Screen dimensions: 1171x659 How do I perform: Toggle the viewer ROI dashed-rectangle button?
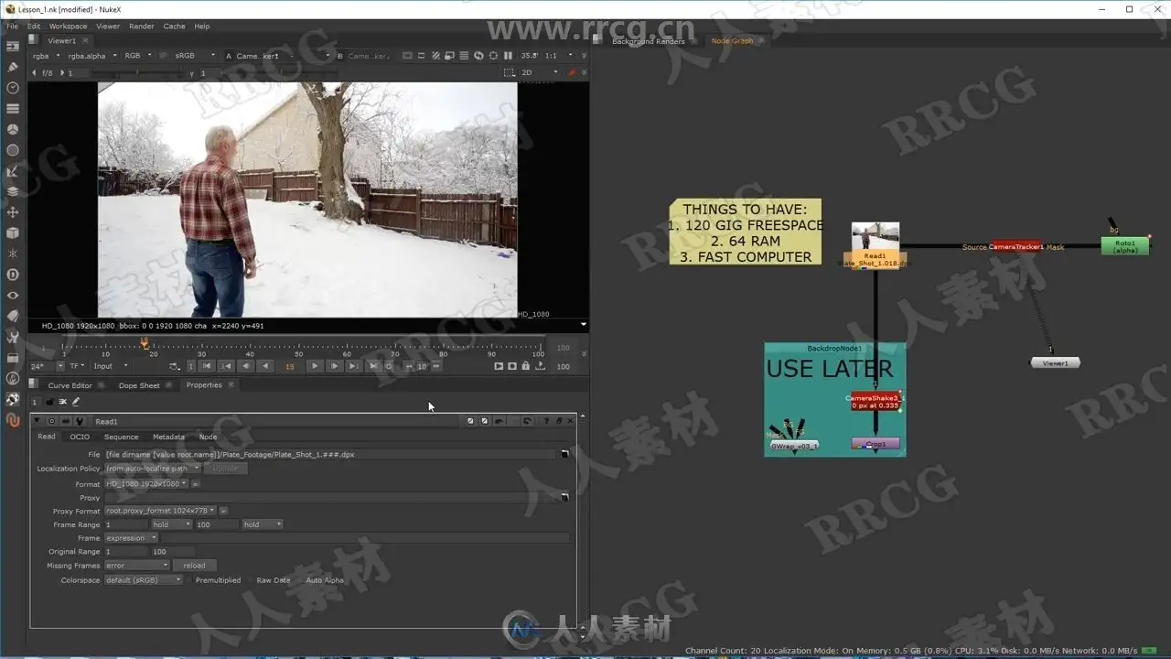pos(510,72)
